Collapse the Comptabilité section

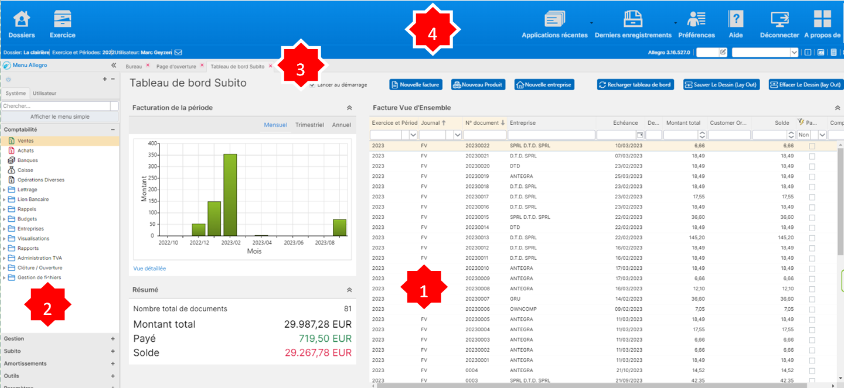click(x=113, y=129)
